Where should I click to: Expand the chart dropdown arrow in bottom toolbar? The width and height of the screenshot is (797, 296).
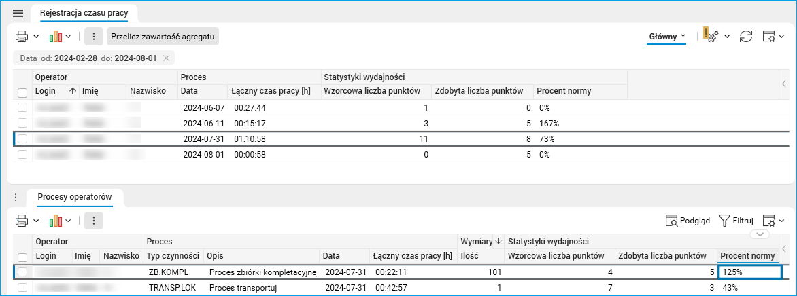tap(69, 221)
